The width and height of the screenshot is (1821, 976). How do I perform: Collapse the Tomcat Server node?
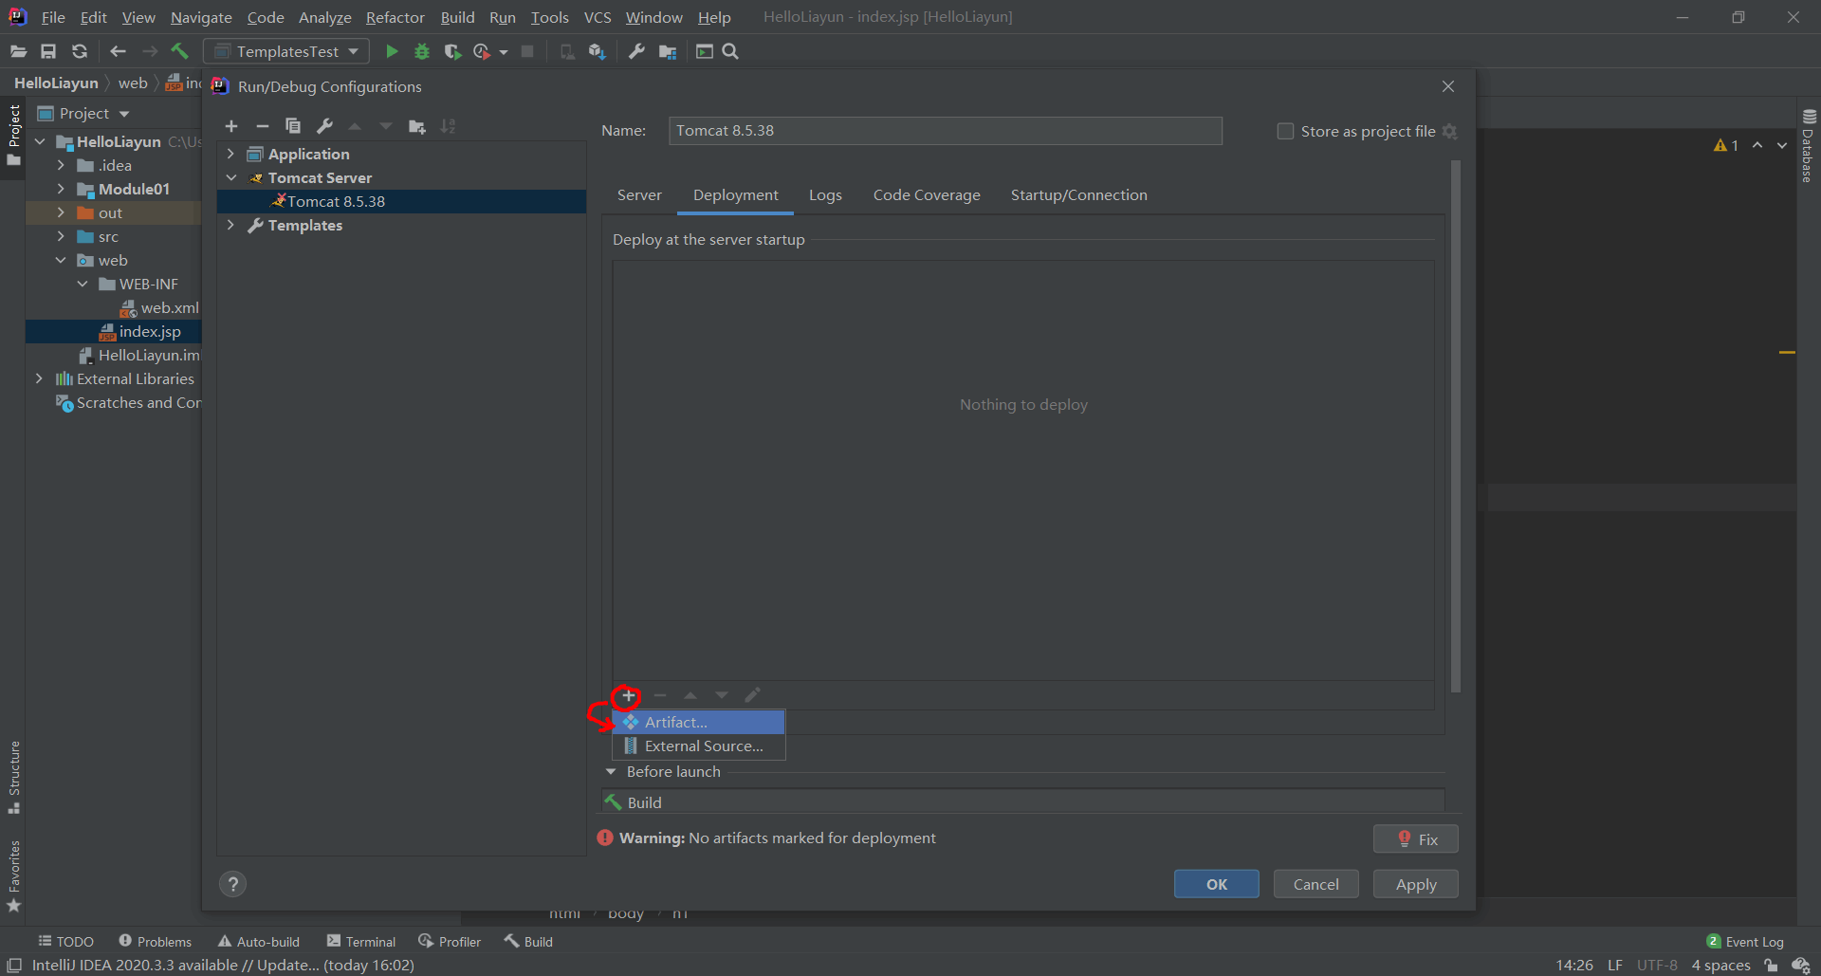point(230,177)
